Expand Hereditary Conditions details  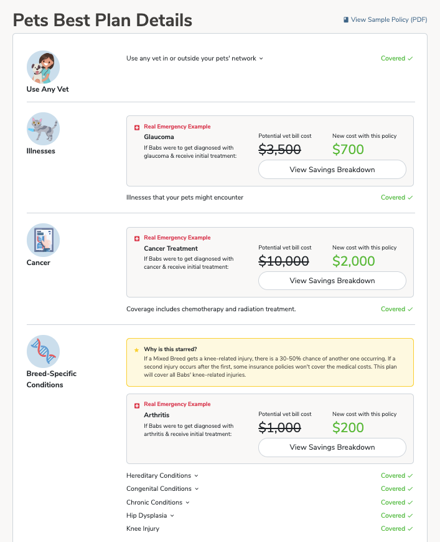(196, 476)
